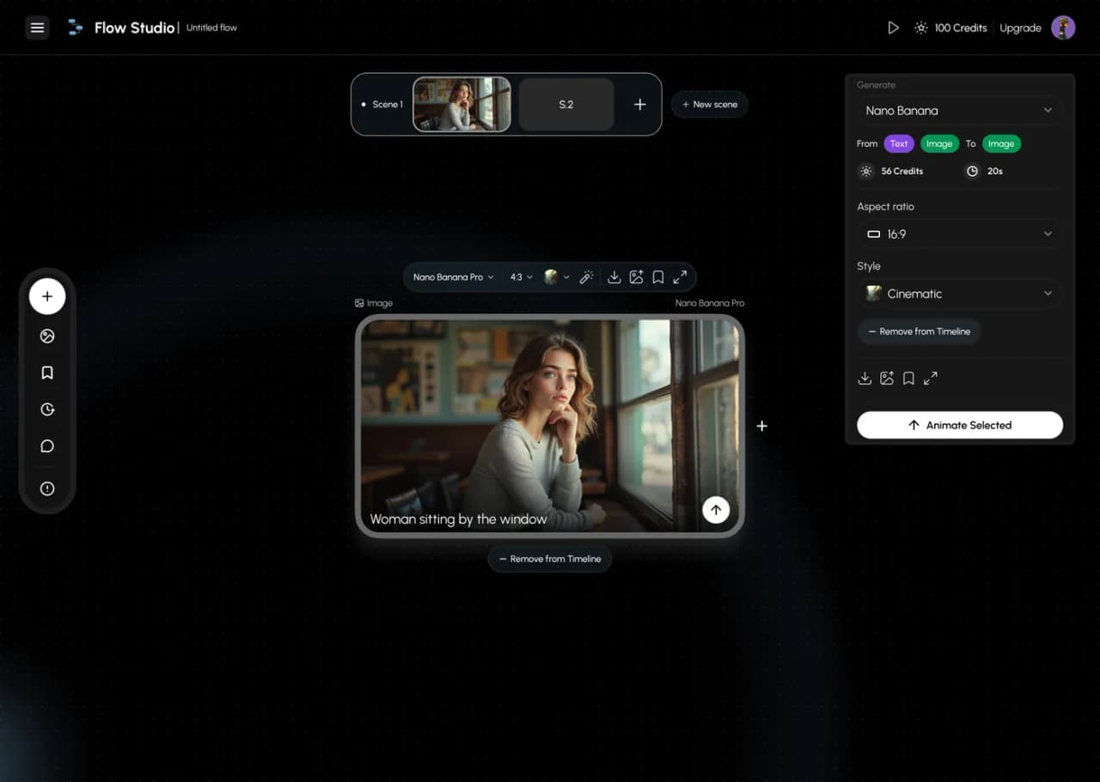The image size is (1100, 782).
Task: Click the plus button in left sidebar
Action: (x=47, y=296)
